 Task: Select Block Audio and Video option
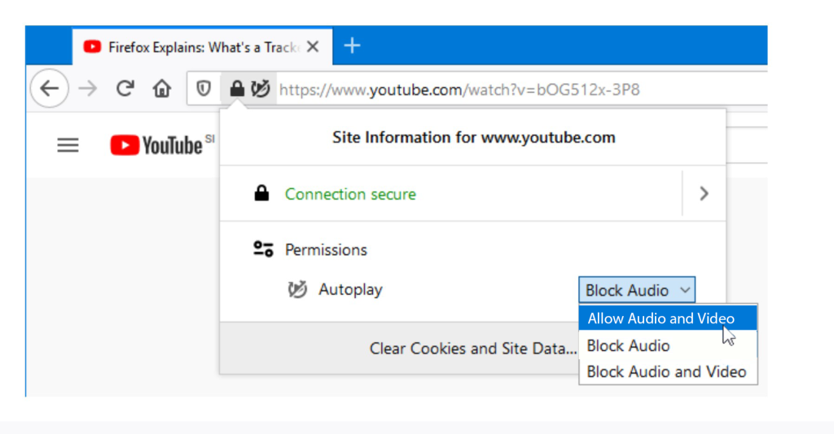point(668,372)
